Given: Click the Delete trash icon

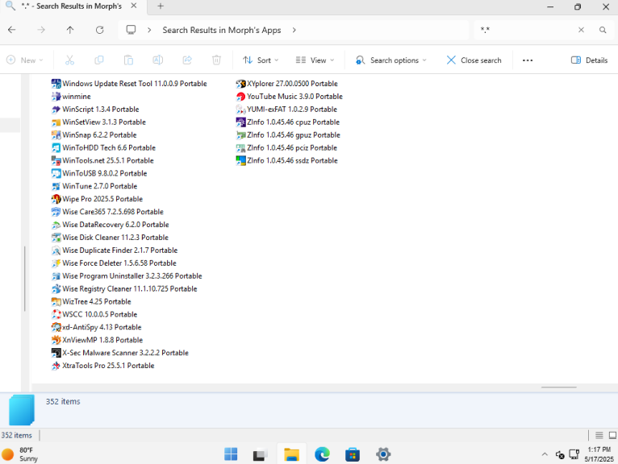Looking at the screenshot, I should click(x=216, y=60).
